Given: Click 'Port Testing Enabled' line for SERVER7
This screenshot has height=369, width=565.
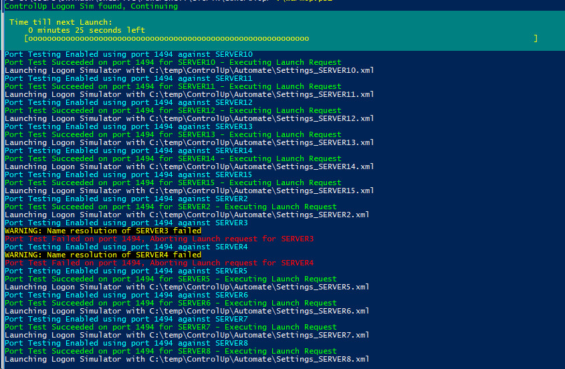Looking at the screenshot, I should (x=126, y=320).
